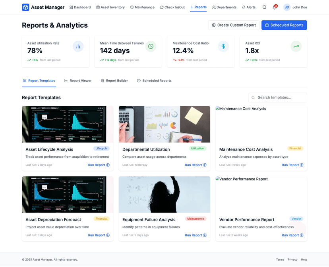The width and height of the screenshot is (329, 267).
Task: Go to Maintenance in the top navigation
Action: click(142, 7)
